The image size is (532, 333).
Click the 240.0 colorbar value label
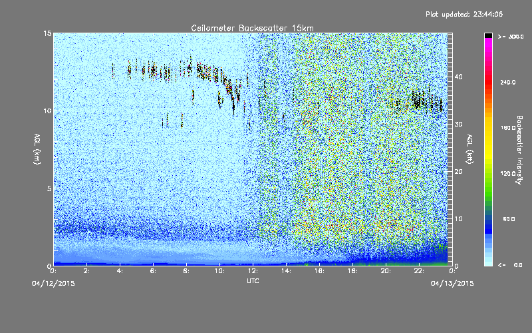[x=508, y=82]
